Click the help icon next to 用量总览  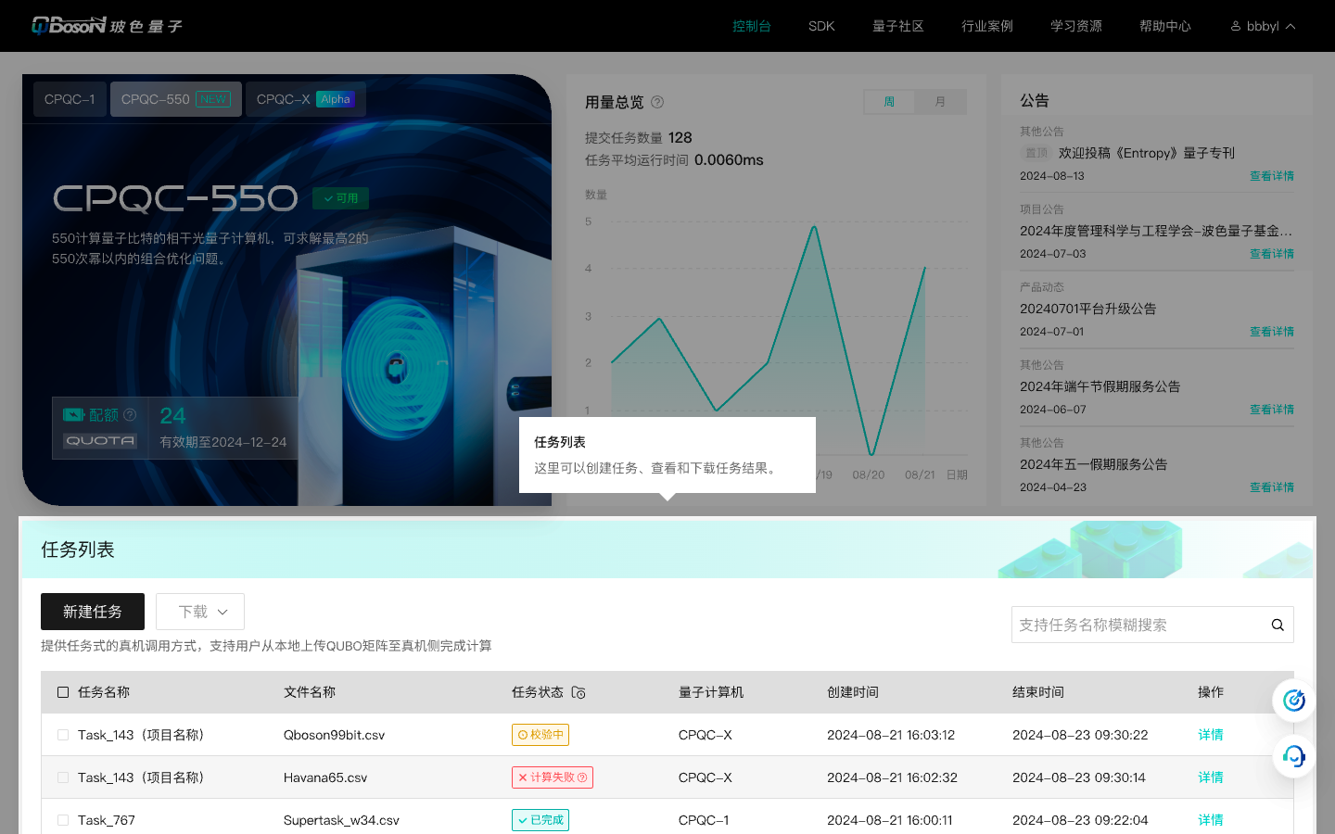657,102
